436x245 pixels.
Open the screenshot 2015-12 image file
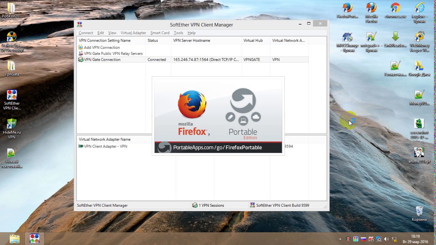coord(419,129)
